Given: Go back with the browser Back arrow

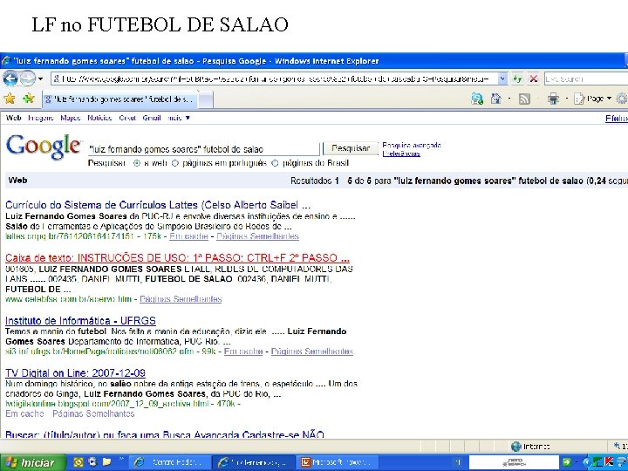Looking at the screenshot, I should (10, 78).
